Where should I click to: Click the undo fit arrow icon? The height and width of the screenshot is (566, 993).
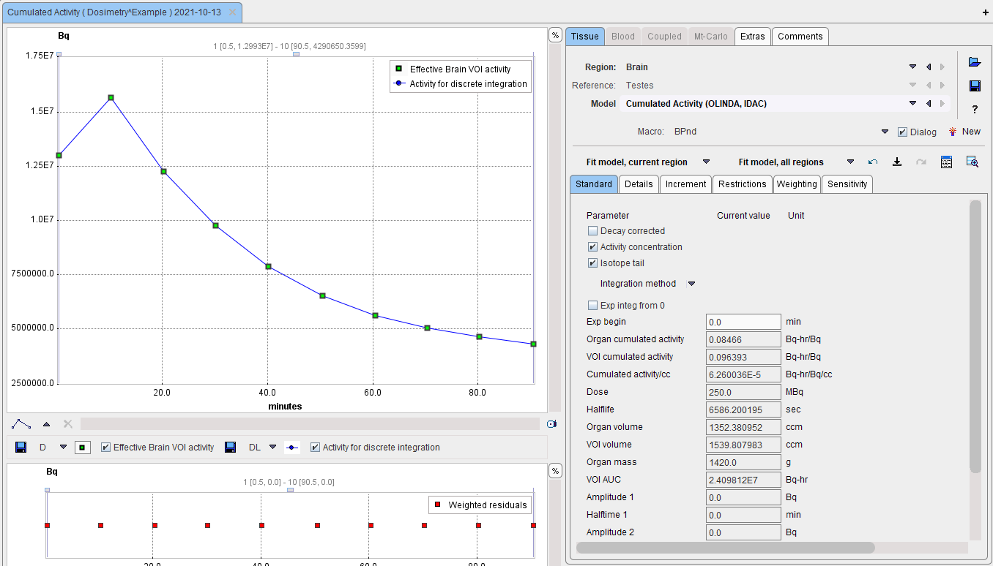[873, 162]
